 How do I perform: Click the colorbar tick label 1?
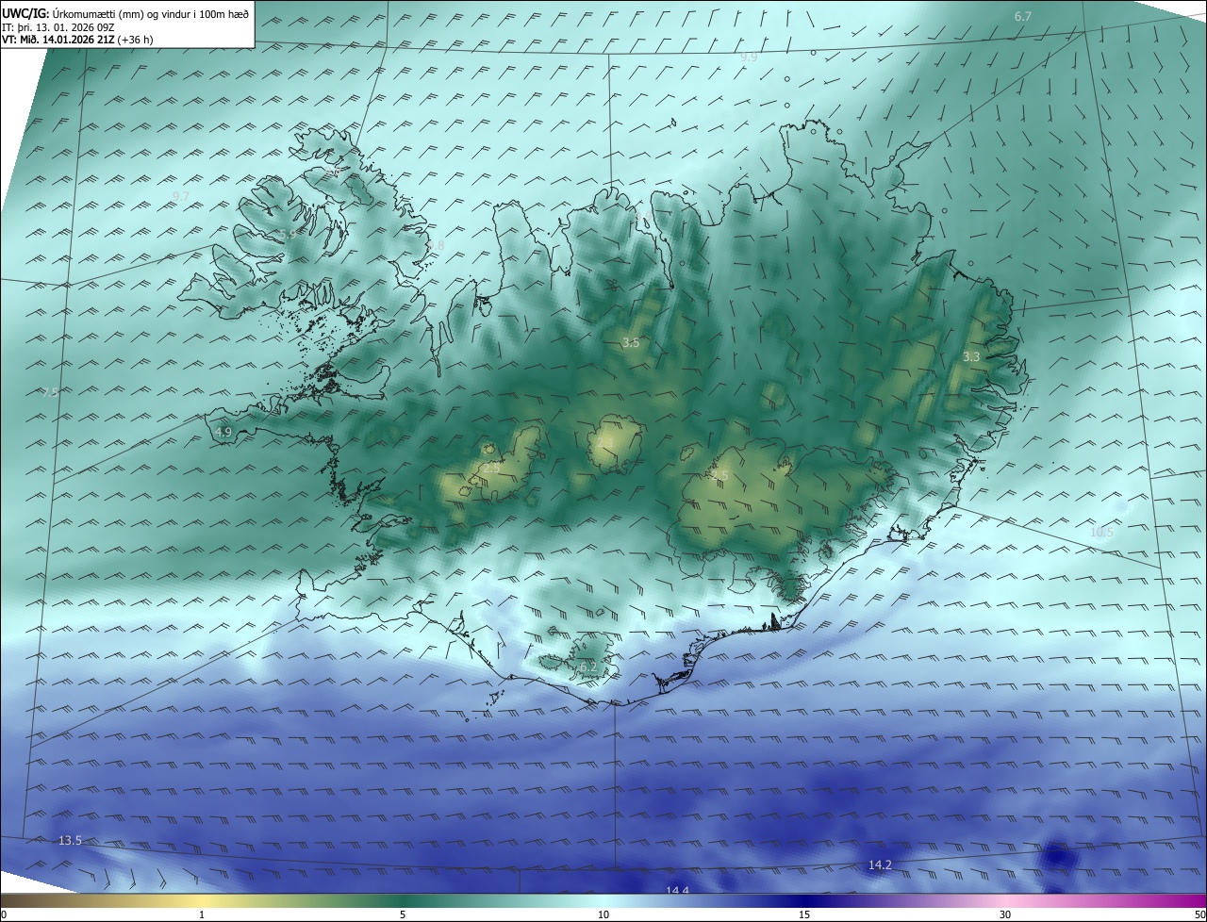202,915
